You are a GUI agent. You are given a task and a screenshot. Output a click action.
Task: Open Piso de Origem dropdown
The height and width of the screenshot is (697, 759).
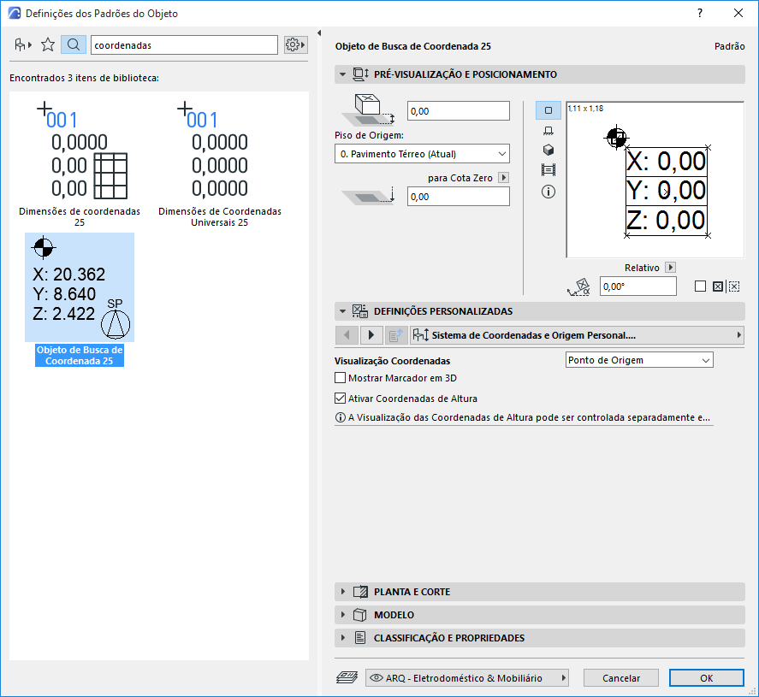click(x=422, y=154)
